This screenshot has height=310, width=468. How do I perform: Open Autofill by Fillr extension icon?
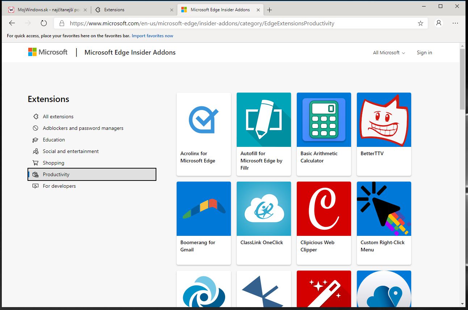pos(264,120)
